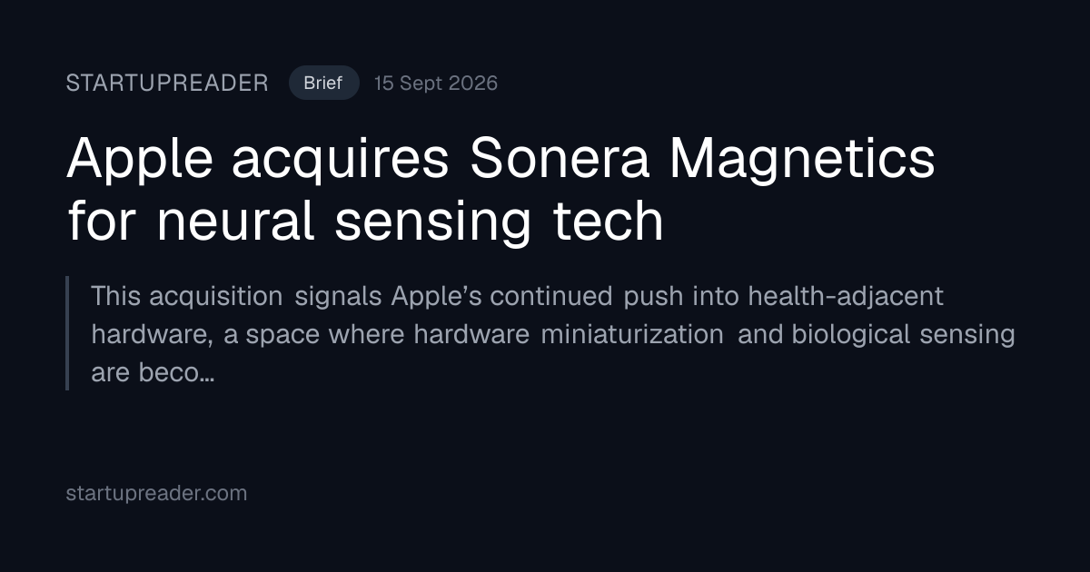This screenshot has height=572, width=1090.
Task: Click "neural sensing tech" in the headline
Action: coord(410,221)
